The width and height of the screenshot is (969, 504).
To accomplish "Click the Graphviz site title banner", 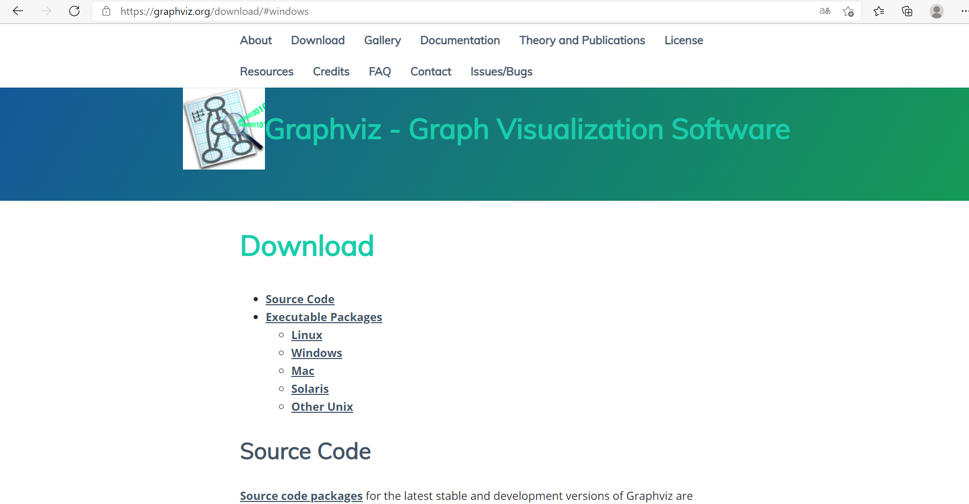I will 527,129.
